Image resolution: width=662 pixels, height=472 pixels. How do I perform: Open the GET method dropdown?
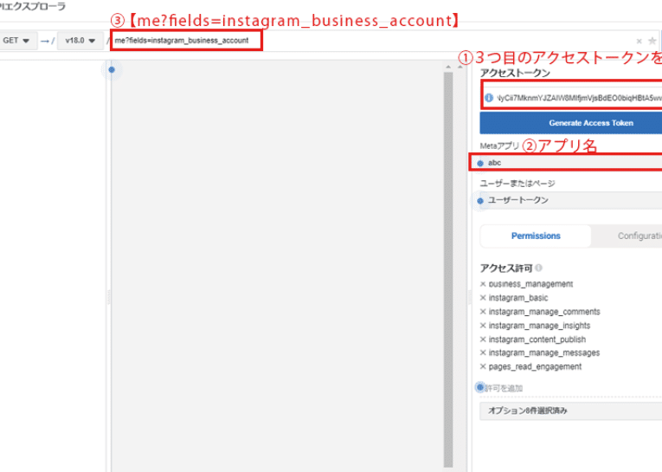point(16,41)
